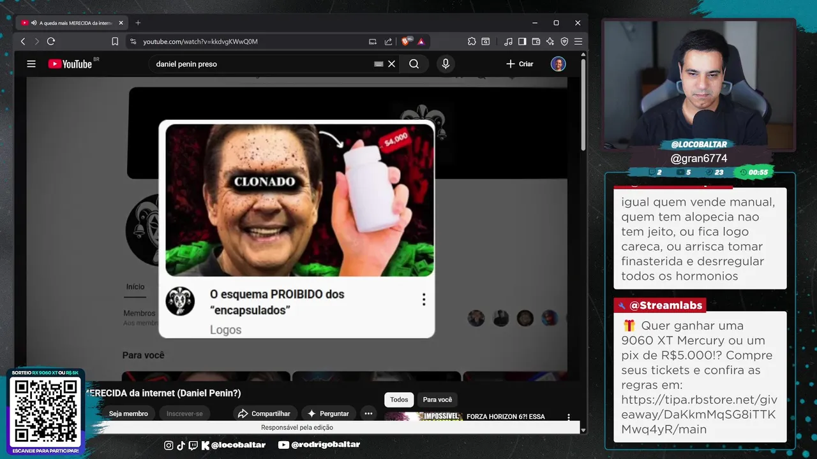Clear the search query with the X
817x459 pixels.
pyautogui.click(x=392, y=64)
